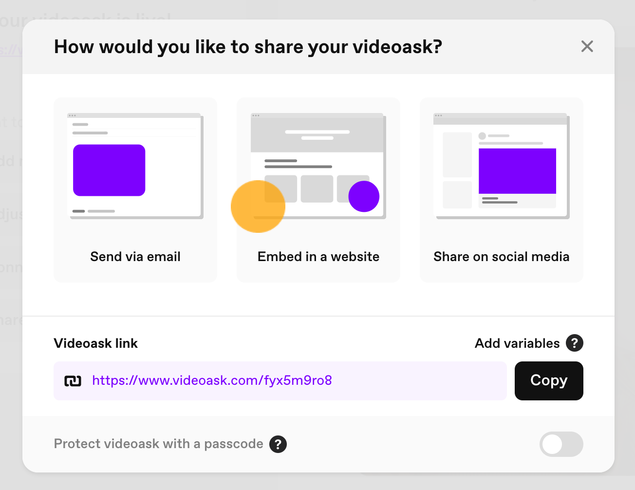The height and width of the screenshot is (490, 635).
Task: Click the email preview thumbnail illustration
Action: pos(135,166)
